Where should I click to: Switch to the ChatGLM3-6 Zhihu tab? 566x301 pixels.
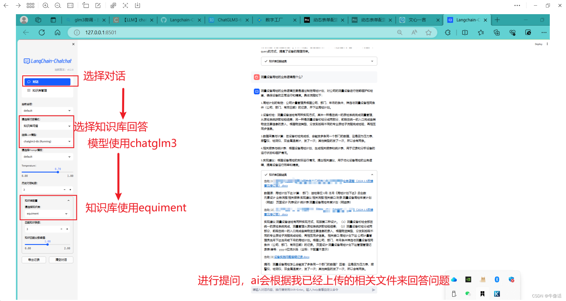pos(229,20)
